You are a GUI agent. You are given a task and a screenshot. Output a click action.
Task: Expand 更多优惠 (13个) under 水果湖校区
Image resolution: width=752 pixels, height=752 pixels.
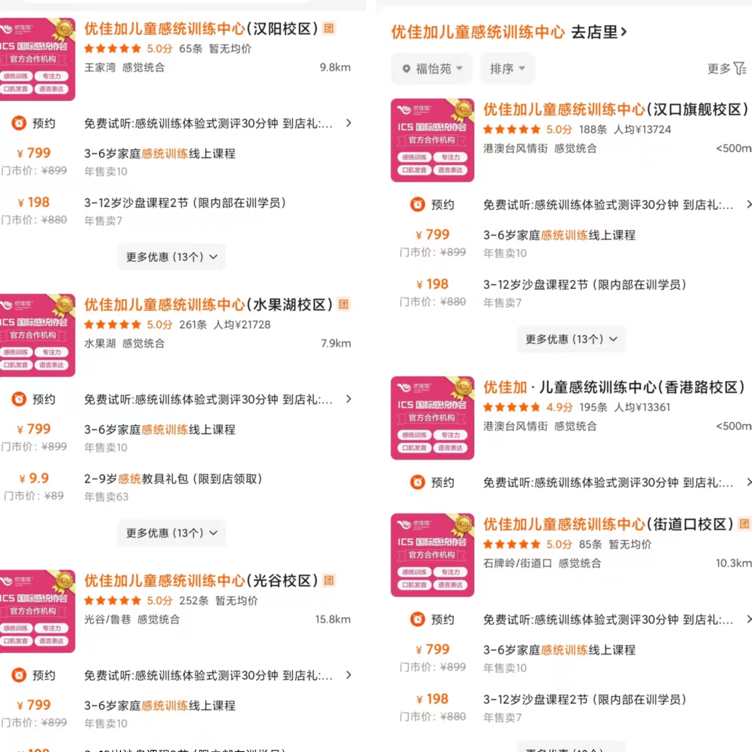[172, 533]
